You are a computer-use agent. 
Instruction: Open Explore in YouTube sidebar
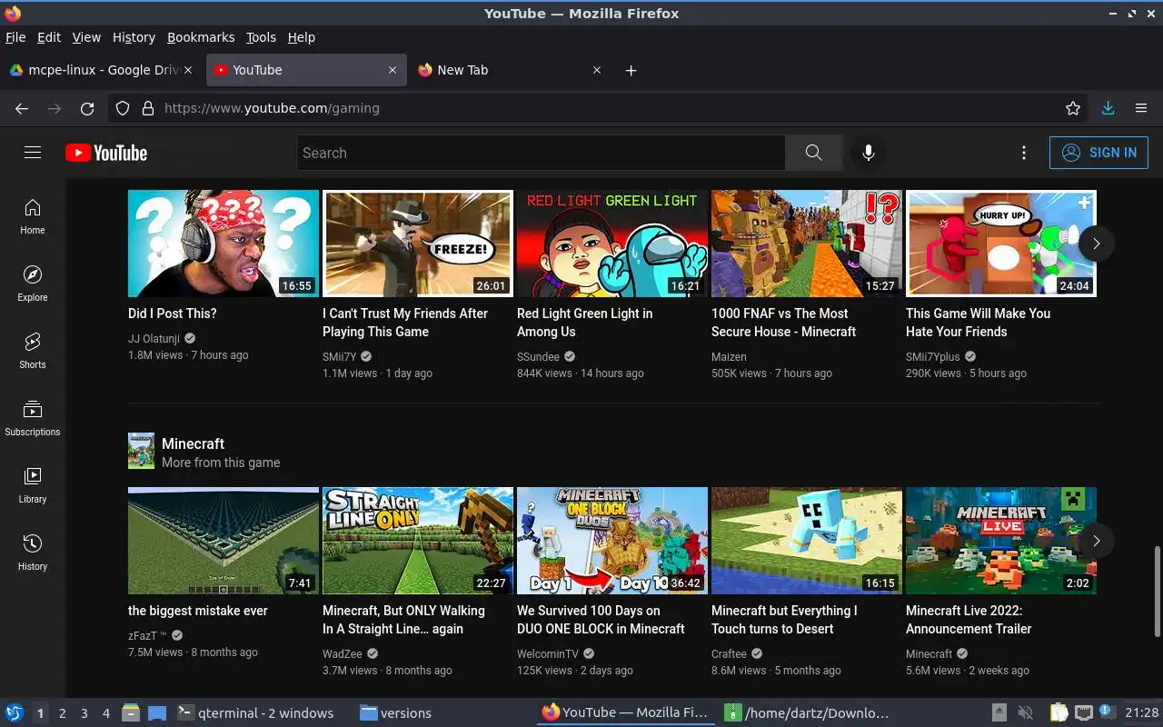point(33,284)
